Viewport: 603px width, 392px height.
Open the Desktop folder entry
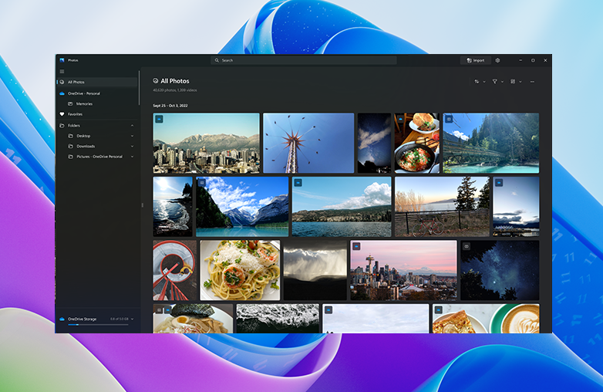97,136
